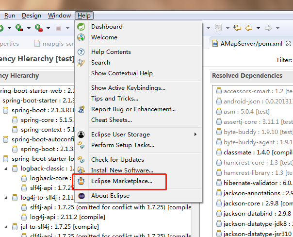Select Search in Help menu
The width and height of the screenshot is (293, 237).
point(100,63)
